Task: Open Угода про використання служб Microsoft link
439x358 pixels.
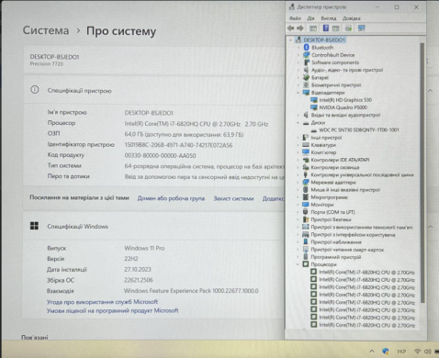Action: pyautogui.click(x=102, y=302)
